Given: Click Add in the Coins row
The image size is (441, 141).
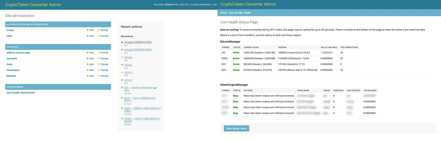Looking at the screenshot, I should [90, 64].
